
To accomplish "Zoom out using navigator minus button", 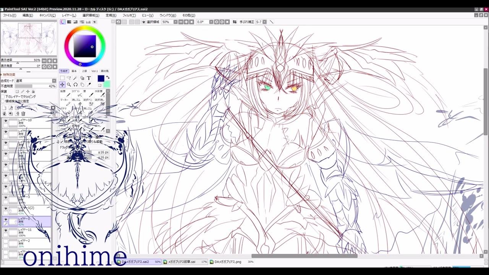I will tap(44, 61).
